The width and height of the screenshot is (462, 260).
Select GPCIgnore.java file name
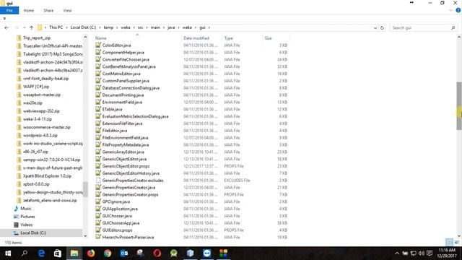coord(116,202)
